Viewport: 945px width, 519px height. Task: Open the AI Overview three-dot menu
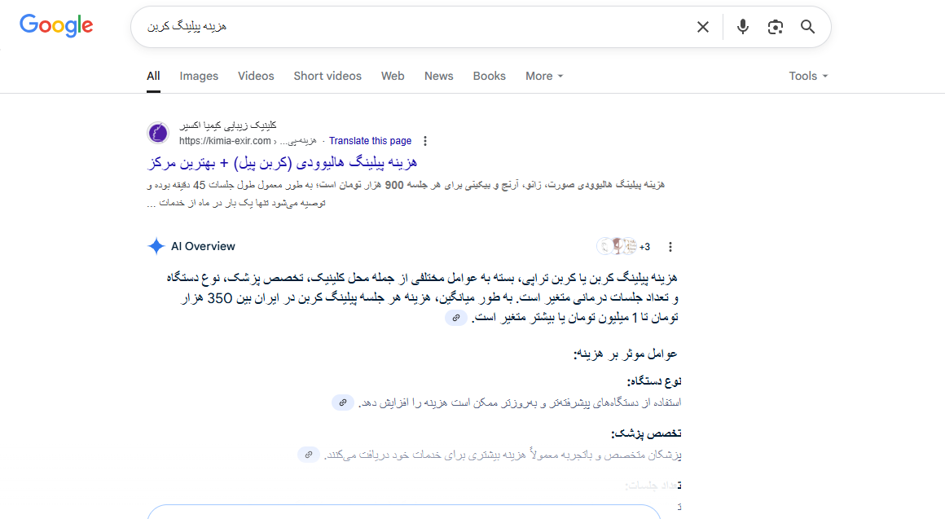(x=670, y=247)
